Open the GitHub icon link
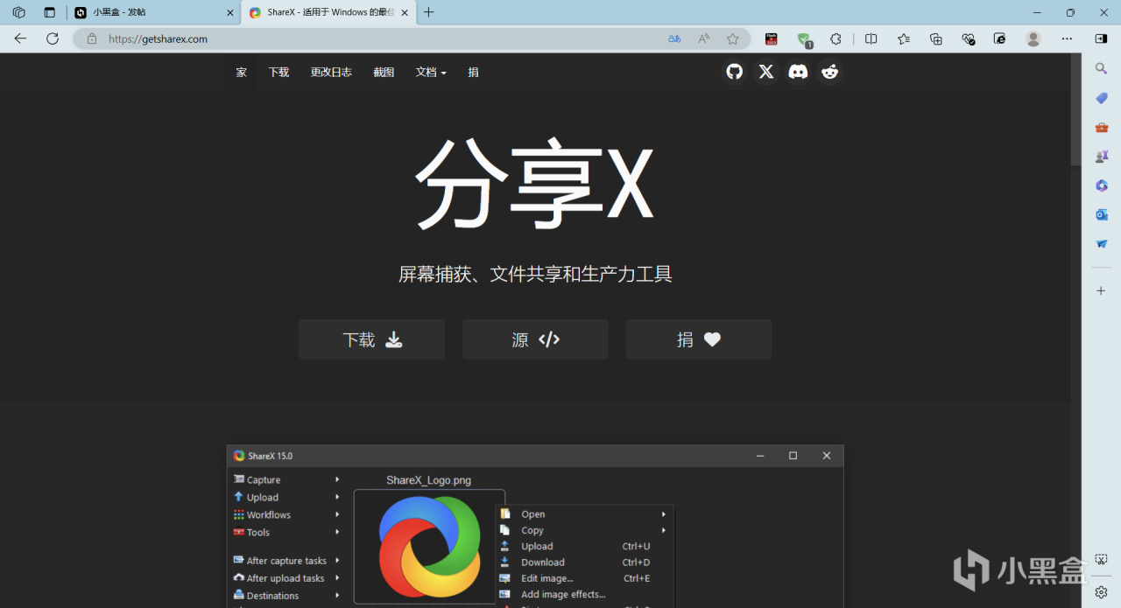Screen dimensions: 1121x608 (x=734, y=72)
